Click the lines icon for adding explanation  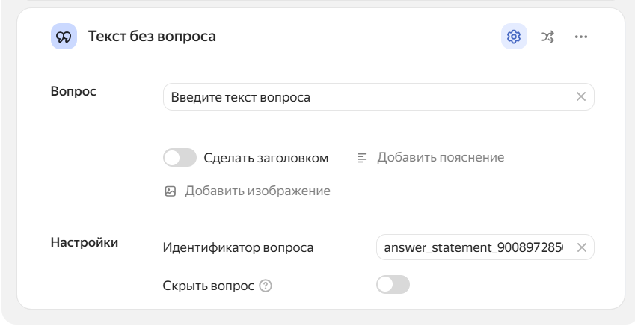(x=362, y=158)
